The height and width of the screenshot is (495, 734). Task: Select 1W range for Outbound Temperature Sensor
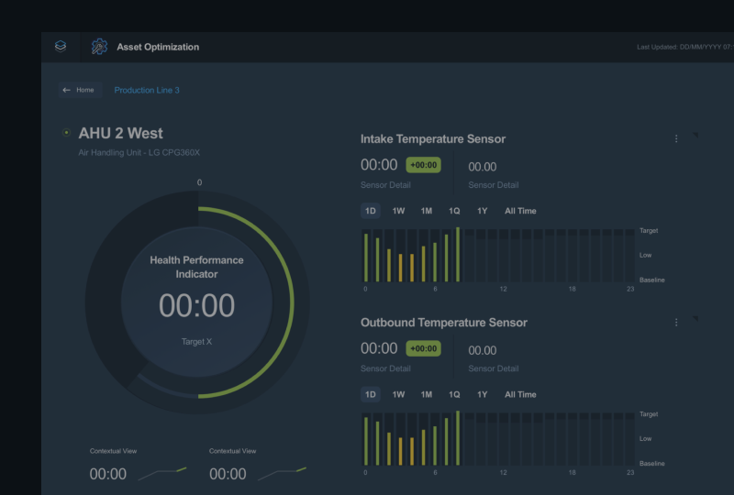(398, 394)
